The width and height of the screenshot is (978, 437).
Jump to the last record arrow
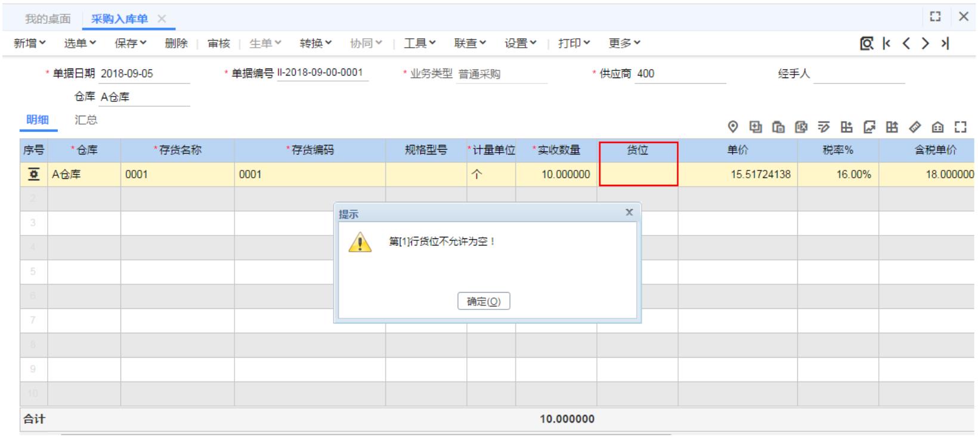(945, 44)
